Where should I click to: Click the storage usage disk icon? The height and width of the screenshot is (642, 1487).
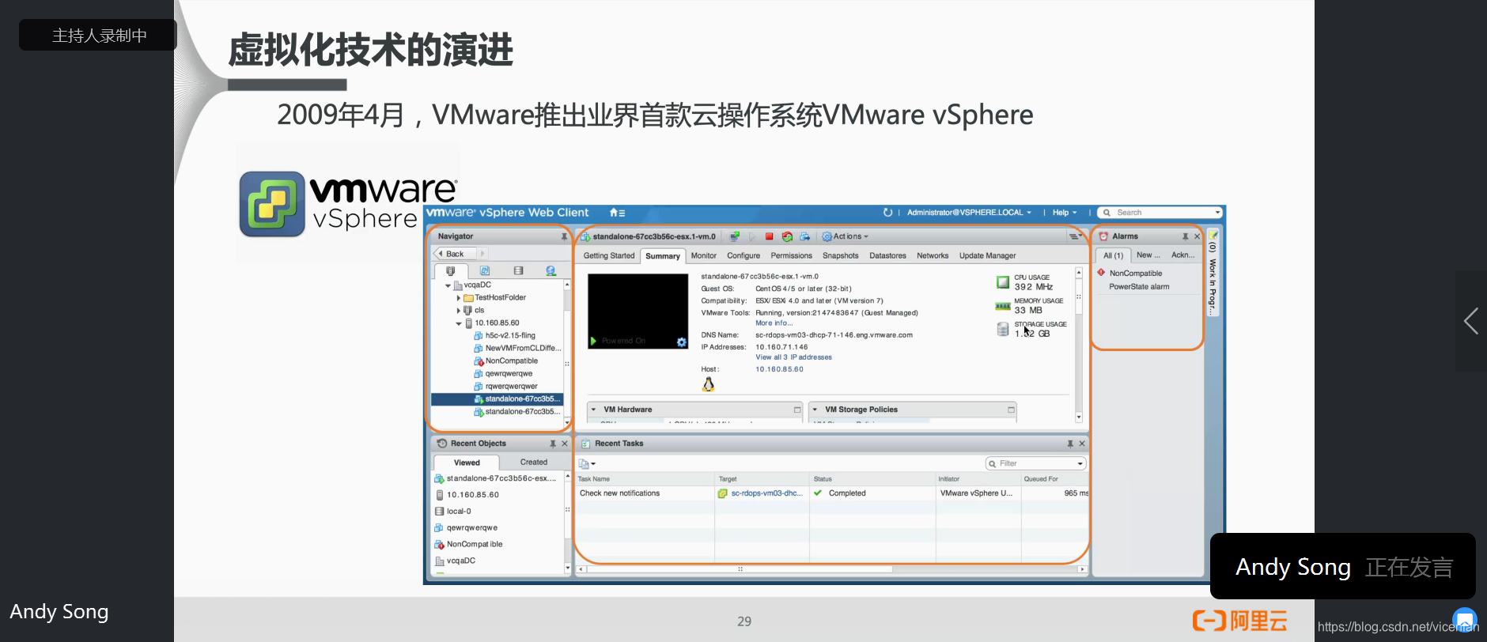[x=1003, y=329]
